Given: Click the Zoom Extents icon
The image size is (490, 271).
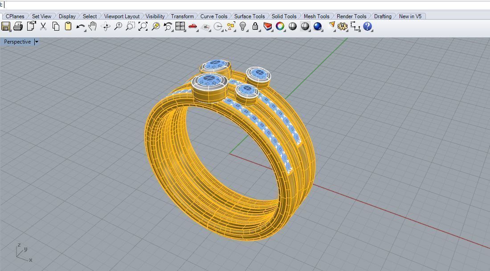Looking at the screenshot, I should coord(143,27).
